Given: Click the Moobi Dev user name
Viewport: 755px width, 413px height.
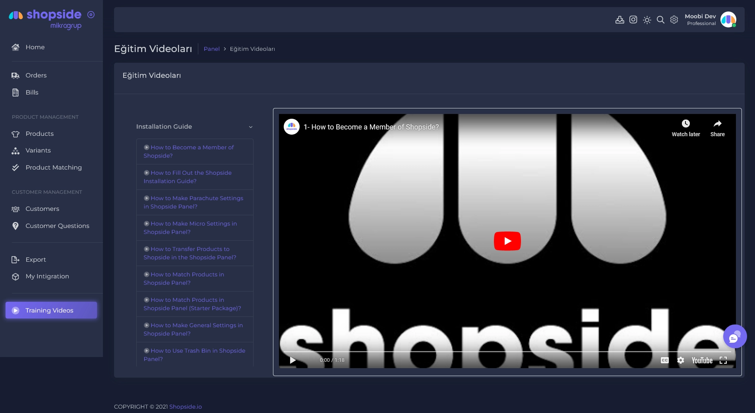Looking at the screenshot, I should 700,16.
